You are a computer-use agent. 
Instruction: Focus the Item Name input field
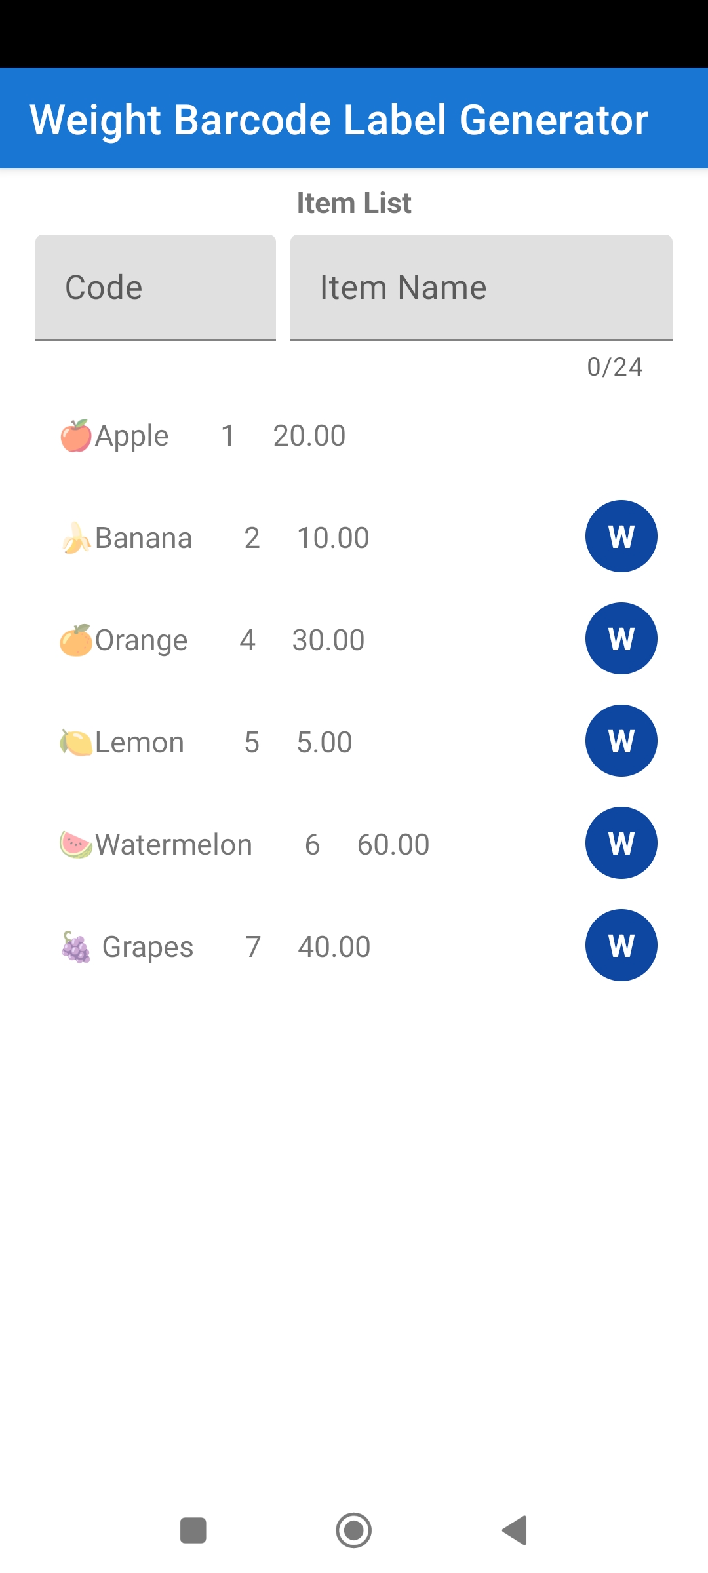coord(481,287)
